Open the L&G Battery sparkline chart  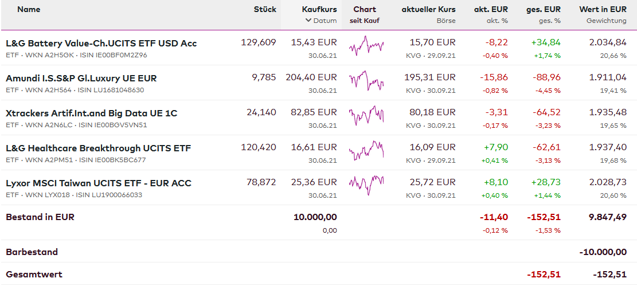[366, 46]
